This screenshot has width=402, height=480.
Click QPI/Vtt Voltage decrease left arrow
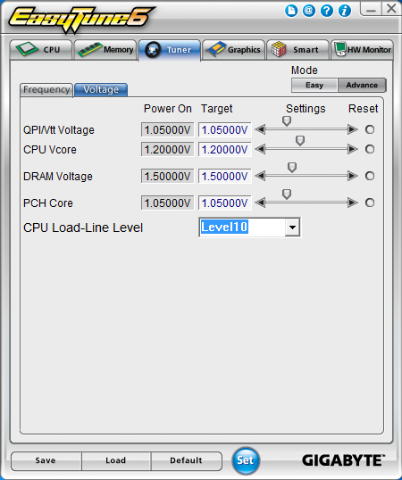coord(260,129)
